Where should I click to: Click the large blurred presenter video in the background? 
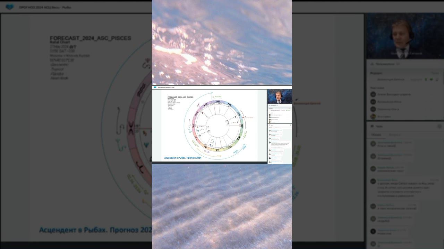pos(405,36)
